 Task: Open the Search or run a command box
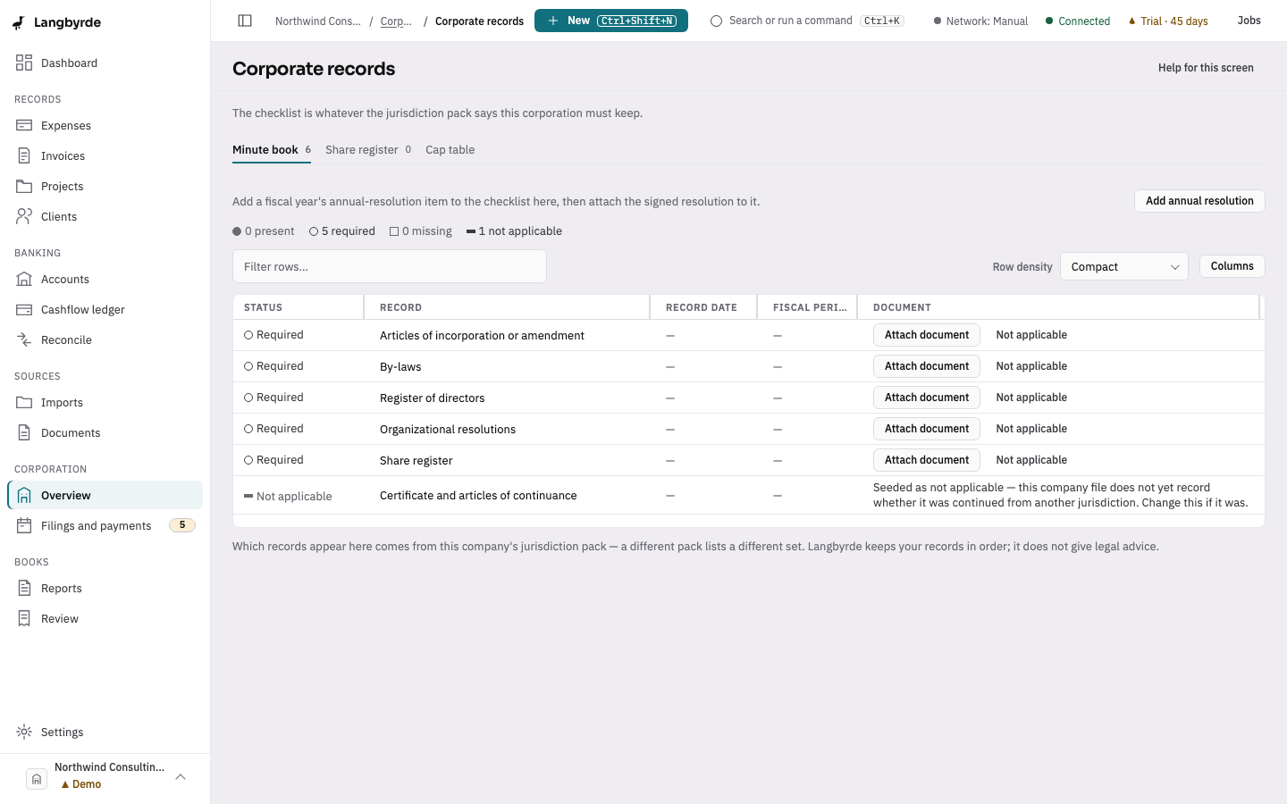[x=807, y=21]
